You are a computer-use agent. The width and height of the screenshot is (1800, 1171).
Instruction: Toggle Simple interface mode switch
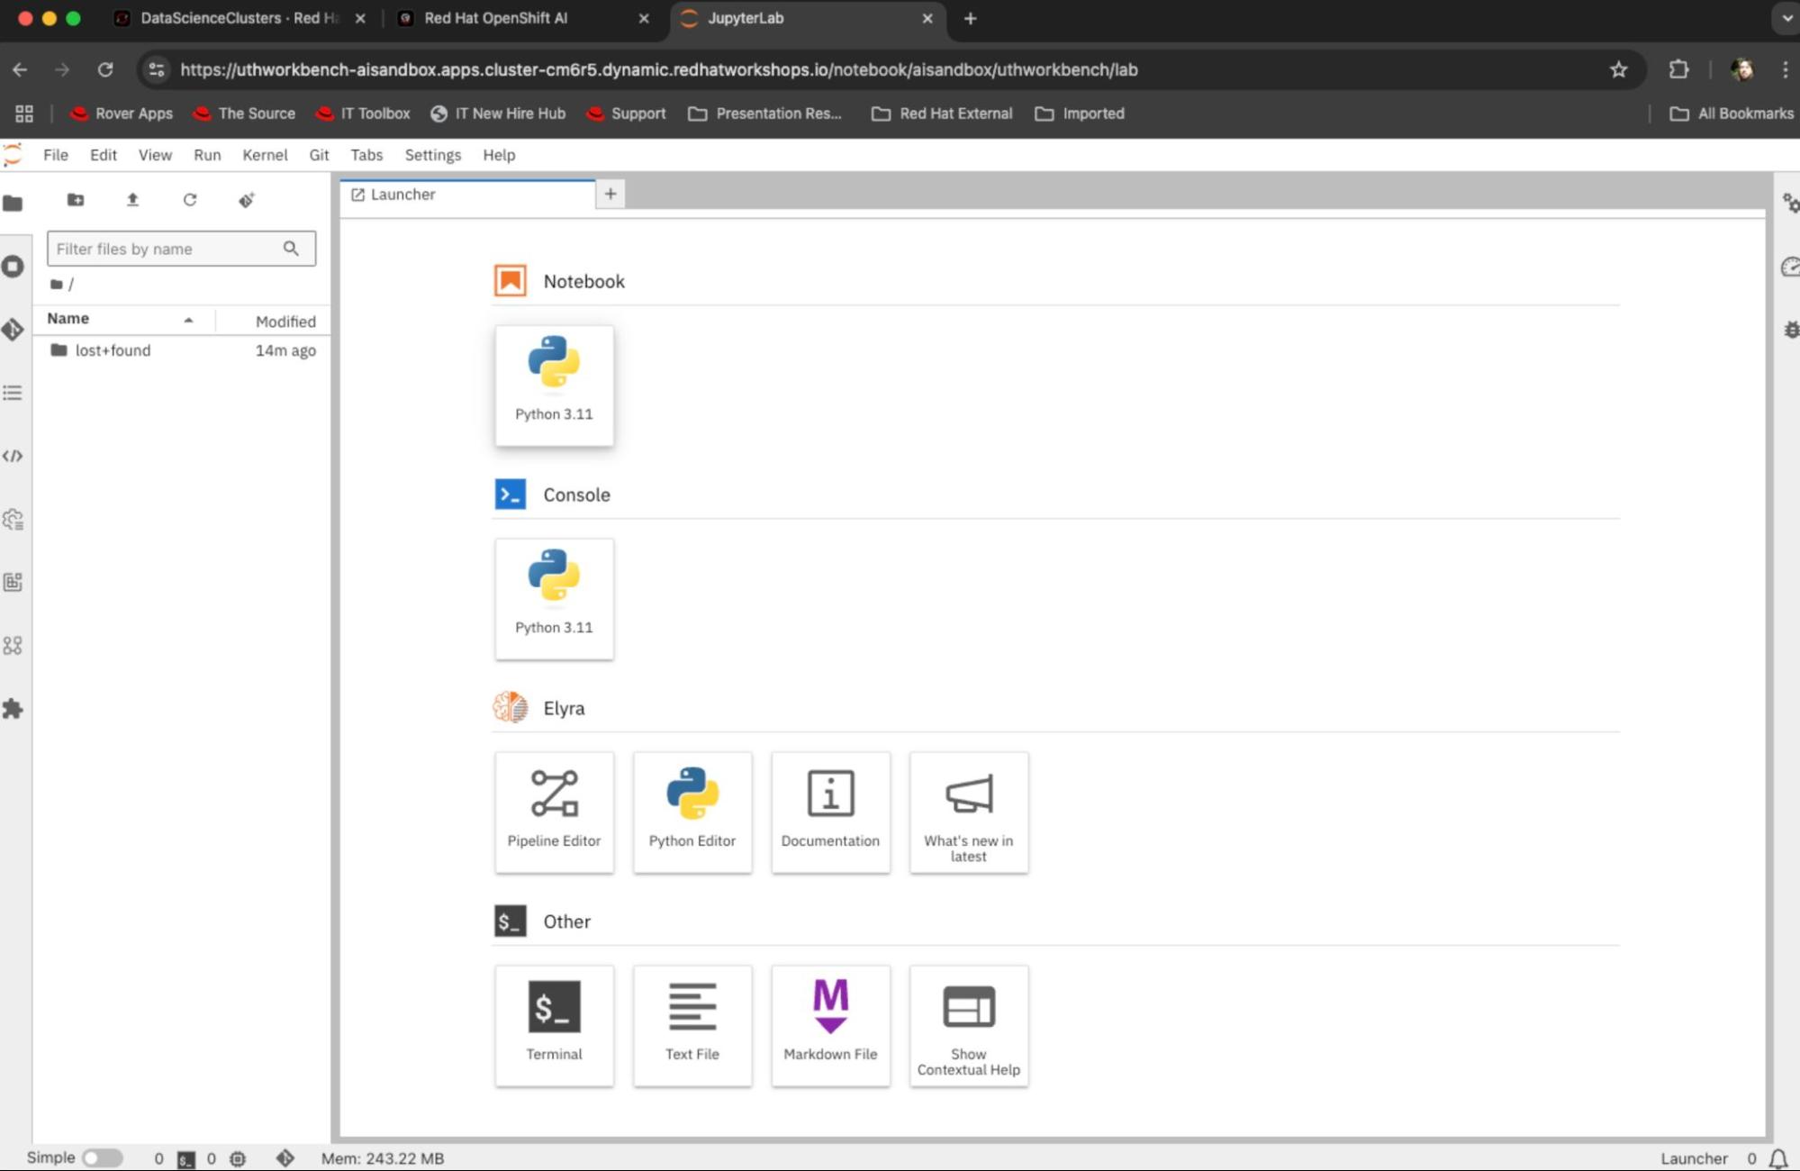[x=102, y=1157]
